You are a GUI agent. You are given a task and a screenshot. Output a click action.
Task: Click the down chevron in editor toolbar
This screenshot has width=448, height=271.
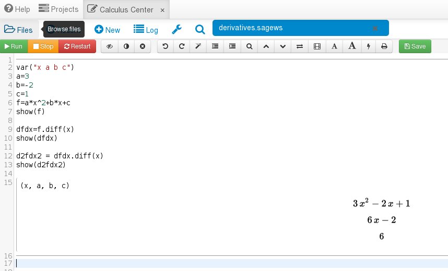(282, 46)
